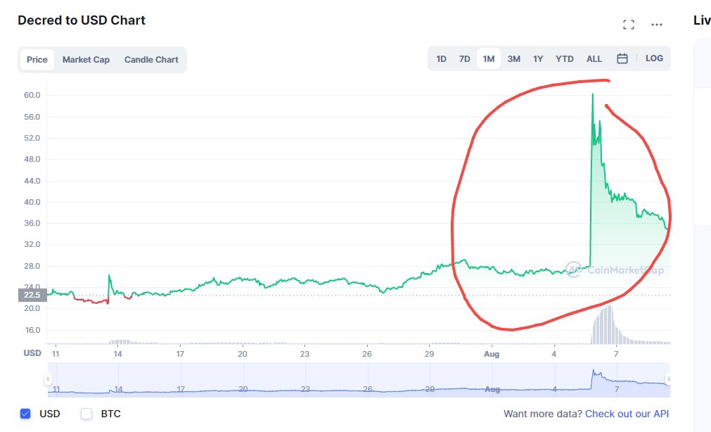The width and height of the screenshot is (711, 432).
Task: Select the 1Y time range
Action: coord(538,58)
